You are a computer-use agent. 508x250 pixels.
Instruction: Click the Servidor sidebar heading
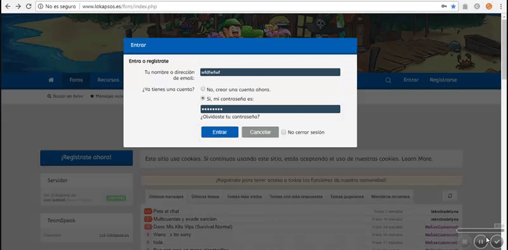pos(57,180)
